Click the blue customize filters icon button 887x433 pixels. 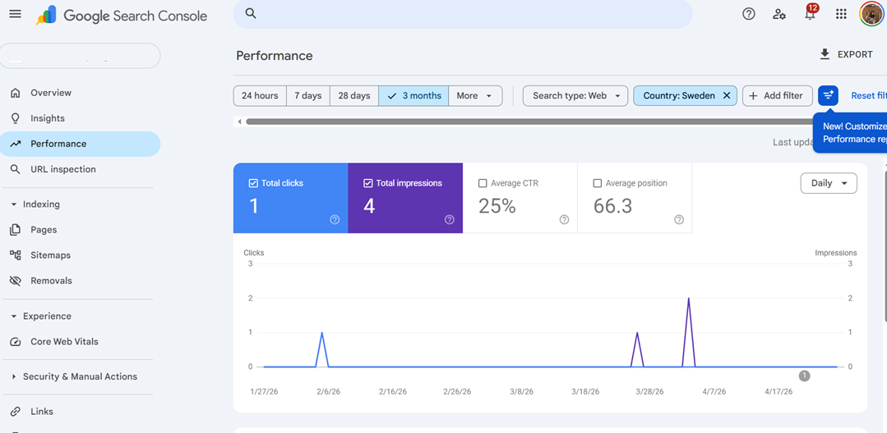tap(828, 95)
